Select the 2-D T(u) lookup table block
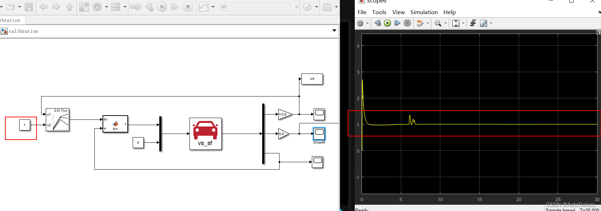The height and width of the screenshot is (211, 601). coord(57,120)
